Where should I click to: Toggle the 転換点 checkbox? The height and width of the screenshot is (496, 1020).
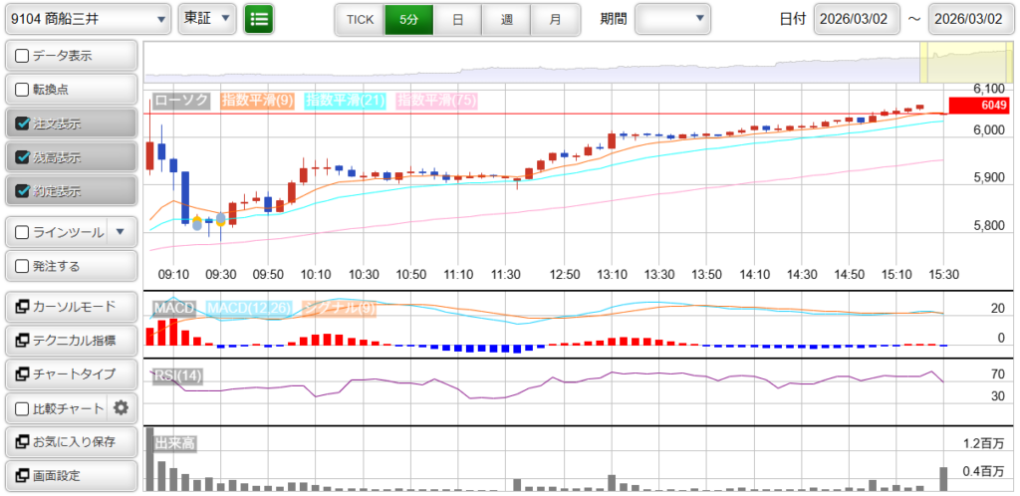coord(23,90)
